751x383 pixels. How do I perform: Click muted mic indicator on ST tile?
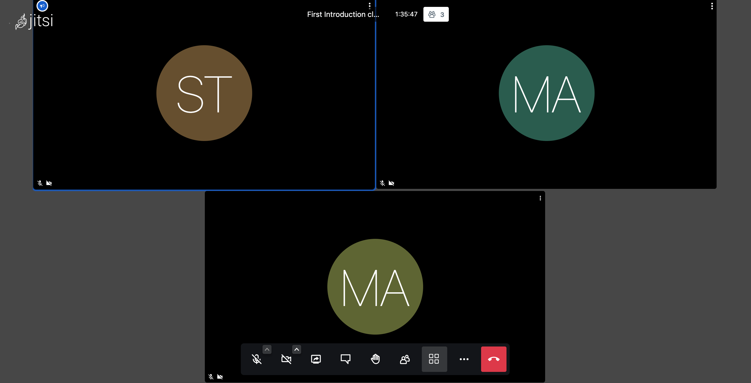coord(40,183)
